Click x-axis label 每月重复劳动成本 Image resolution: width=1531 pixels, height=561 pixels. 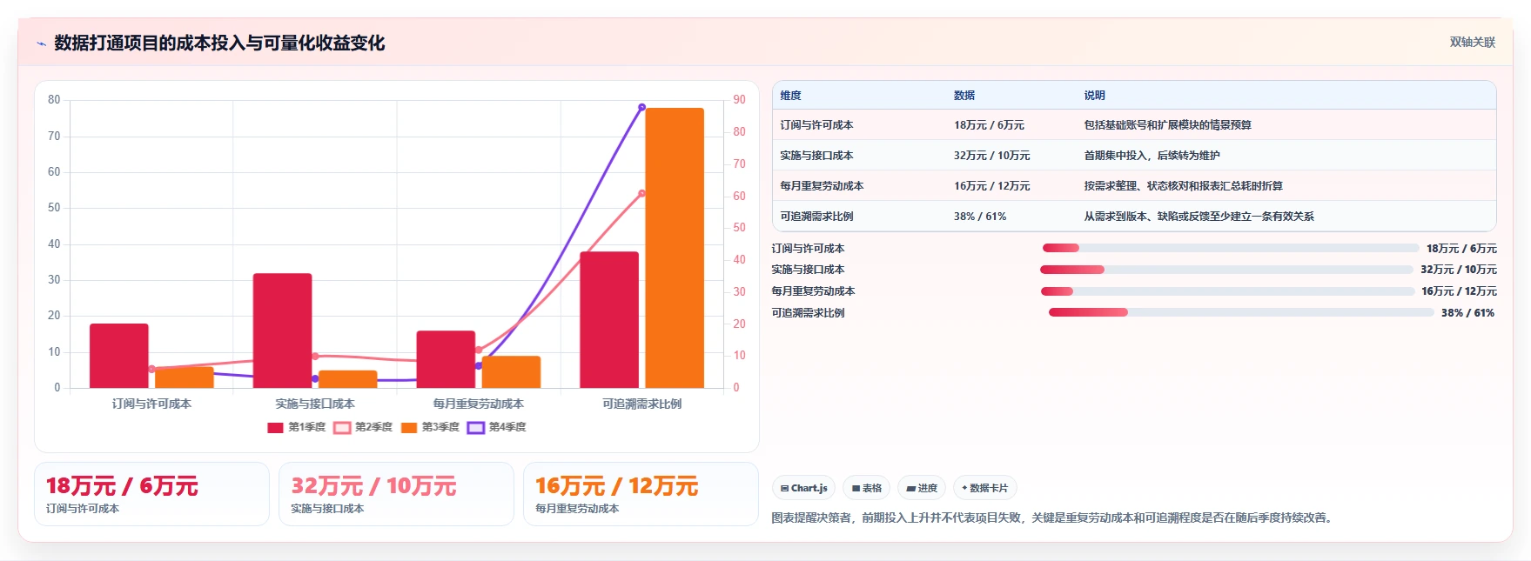(x=479, y=404)
